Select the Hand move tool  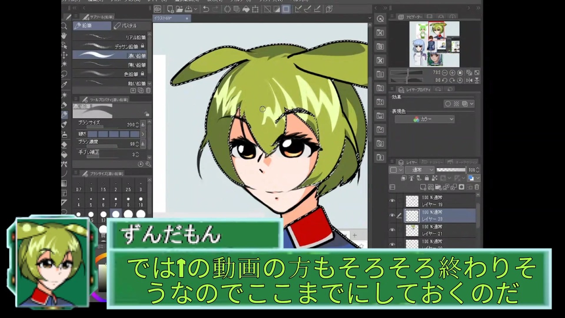(x=64, y=36)
